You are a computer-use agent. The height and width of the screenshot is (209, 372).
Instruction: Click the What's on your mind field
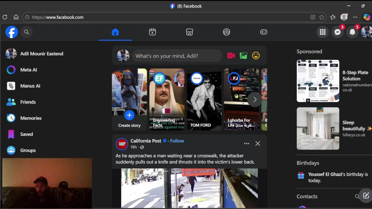click(177, 56)
